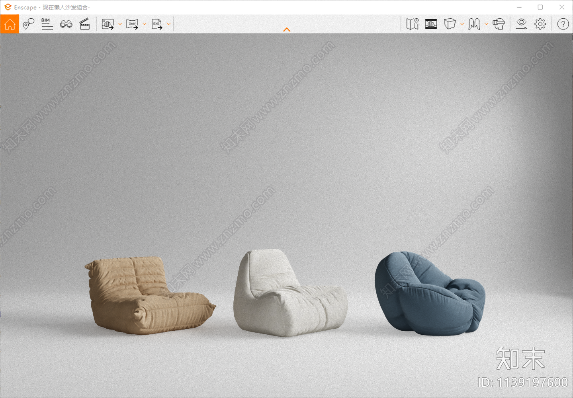The height and width of the screenshot is (398, 573).
Task: Open the BIM info panel
Action: (x=47, y=24)
